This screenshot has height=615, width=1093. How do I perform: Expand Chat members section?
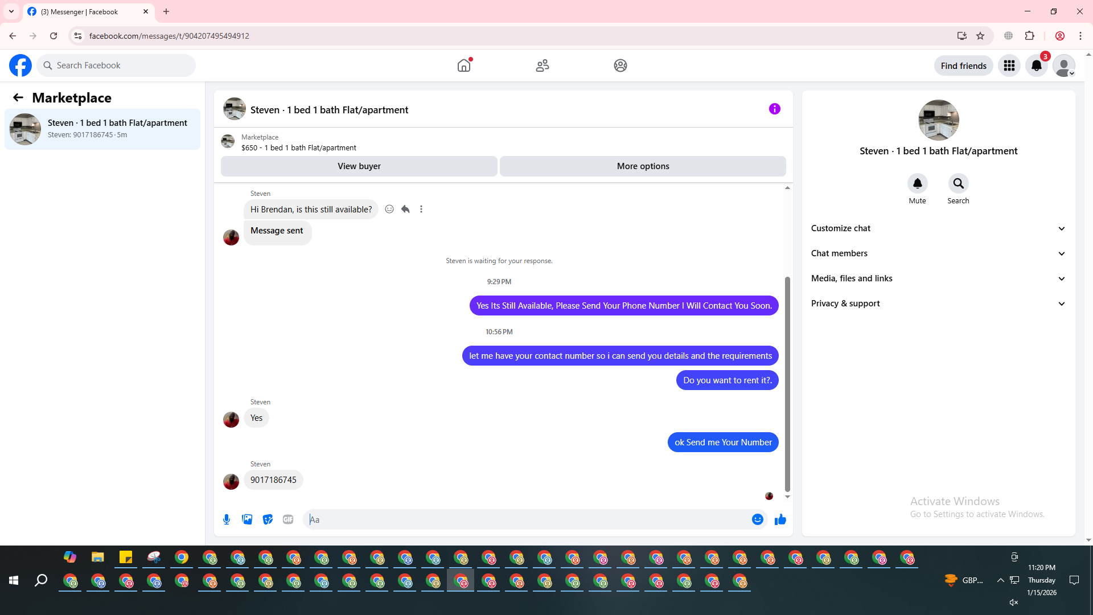[x=938, y=253]
